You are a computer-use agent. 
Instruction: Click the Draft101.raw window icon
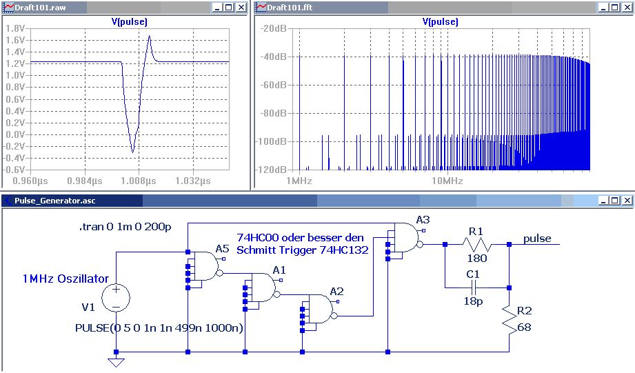[8, 8]
